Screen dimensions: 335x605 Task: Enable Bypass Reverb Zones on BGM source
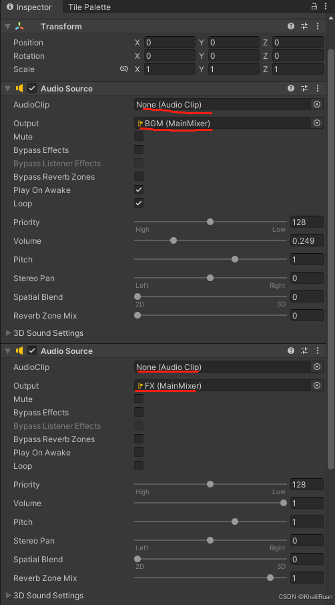pyautogui.click(x=139, y=177)
